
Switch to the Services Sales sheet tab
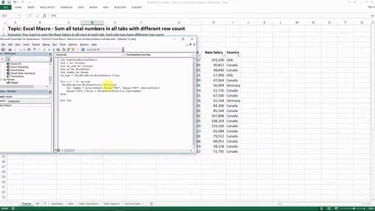[133, 204]
